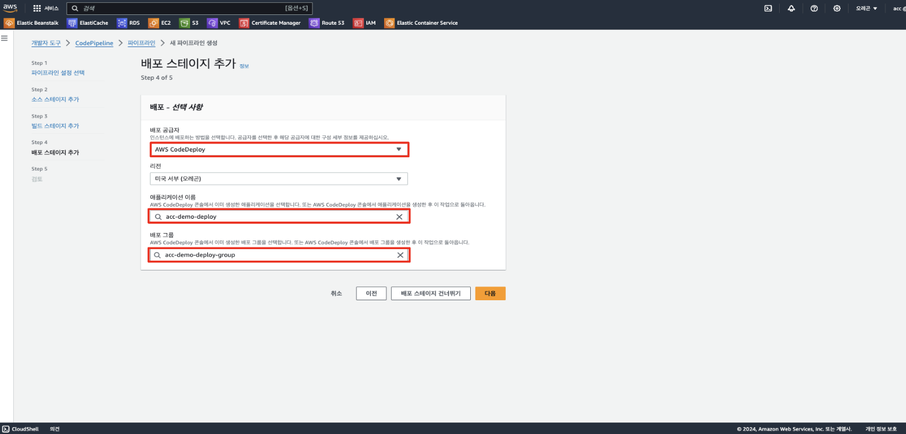Viewport: 906px width, 434px height.
Task: Open 개인 정보 보호 footer link
Action: pos(881,429)
